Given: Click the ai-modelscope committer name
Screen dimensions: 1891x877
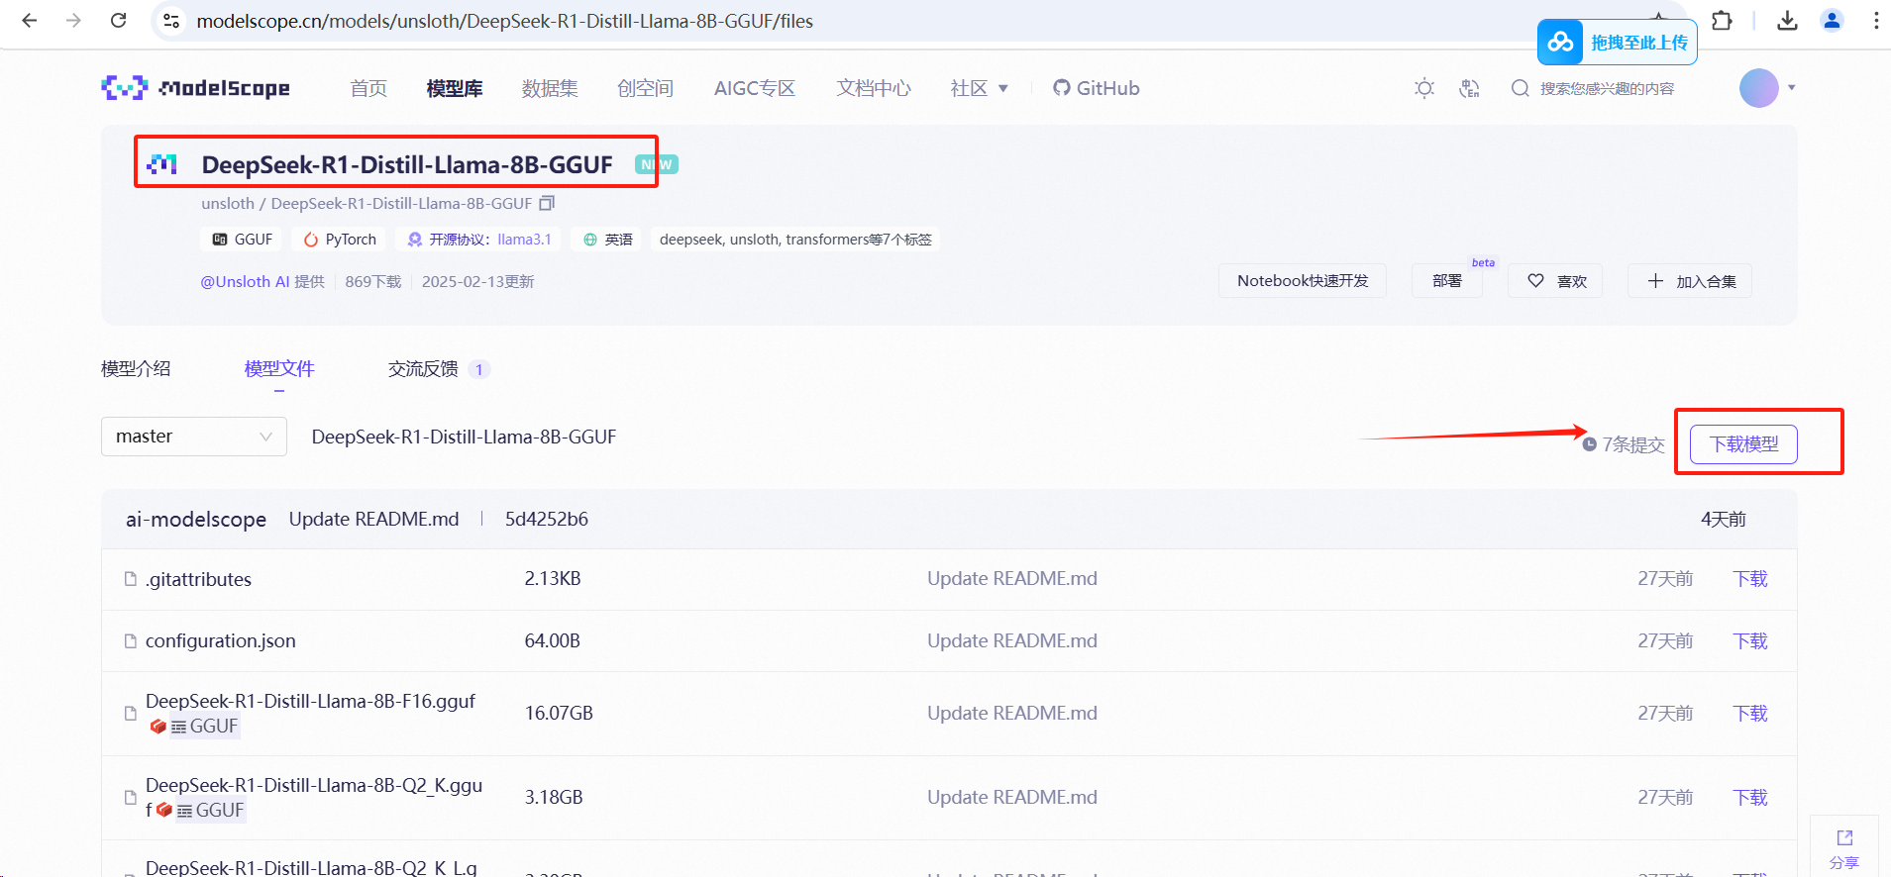Looking at the screenshot, I should tap(196, 519).
